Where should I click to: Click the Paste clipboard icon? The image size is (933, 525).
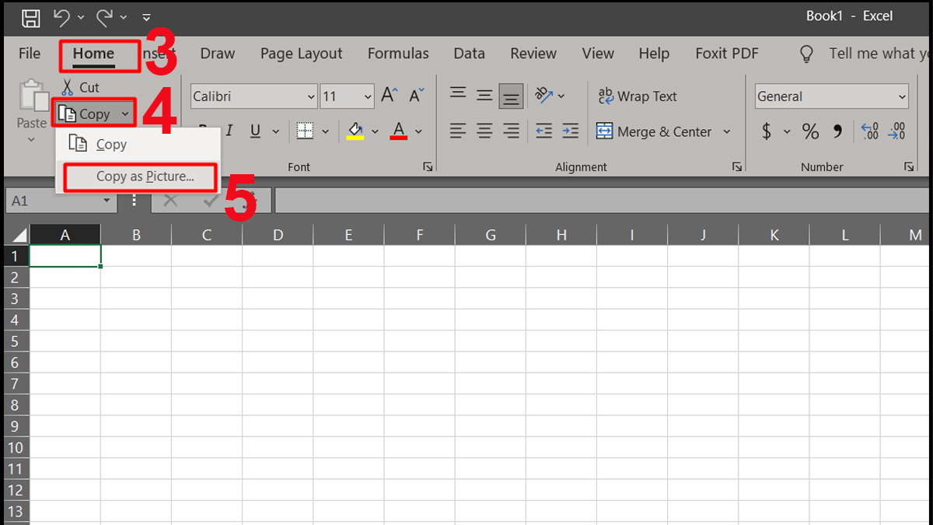tap(33, 96)
